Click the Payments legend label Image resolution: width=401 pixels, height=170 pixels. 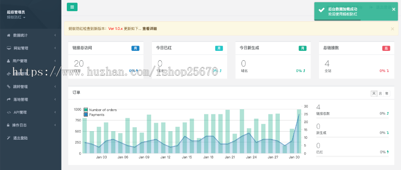[97, 115]
